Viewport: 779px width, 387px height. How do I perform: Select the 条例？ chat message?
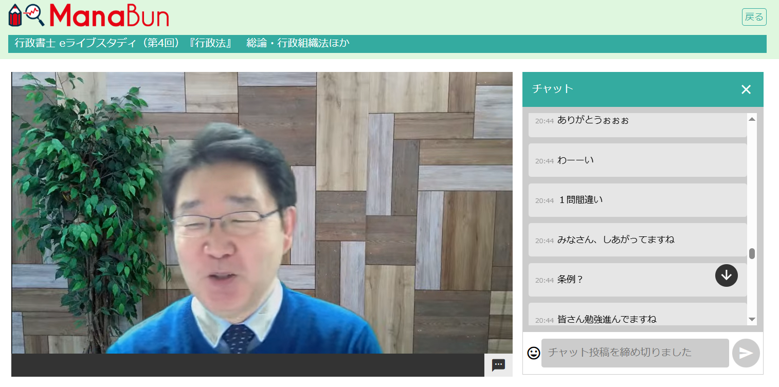point(570,280)
